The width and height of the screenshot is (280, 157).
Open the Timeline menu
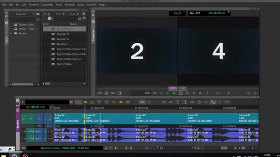point(34,5)
